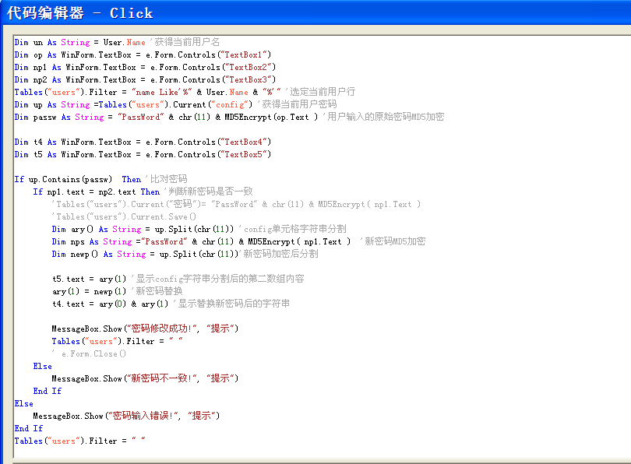This screenshot has height=464, width=631.
Task: Click the 'If up.Contains(passw) Then' line
Action: tap(100, 179)
